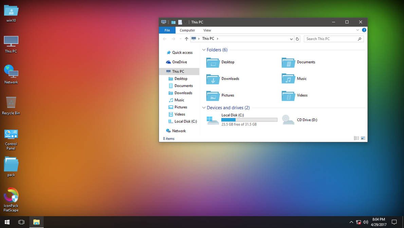Select the Local Disk (C:) drive

click(x=242, y=120)
